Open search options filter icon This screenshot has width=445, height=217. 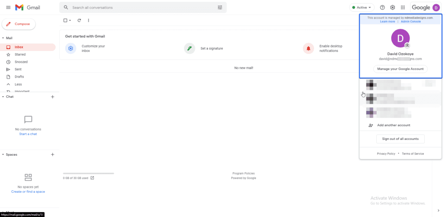220,8
